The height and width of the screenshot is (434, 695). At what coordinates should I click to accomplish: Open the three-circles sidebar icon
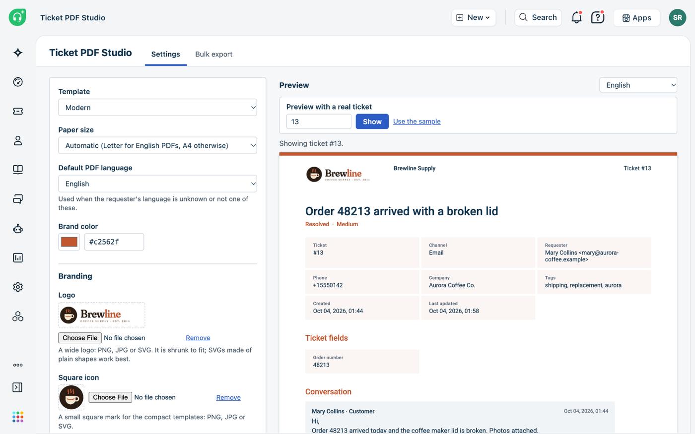[x=18, y=316]
